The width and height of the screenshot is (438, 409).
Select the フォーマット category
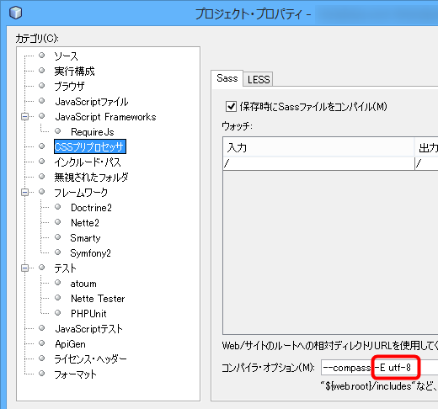(x=75, y=374)
